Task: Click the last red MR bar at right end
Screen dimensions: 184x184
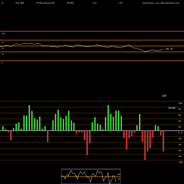Action: coord(163,141)
